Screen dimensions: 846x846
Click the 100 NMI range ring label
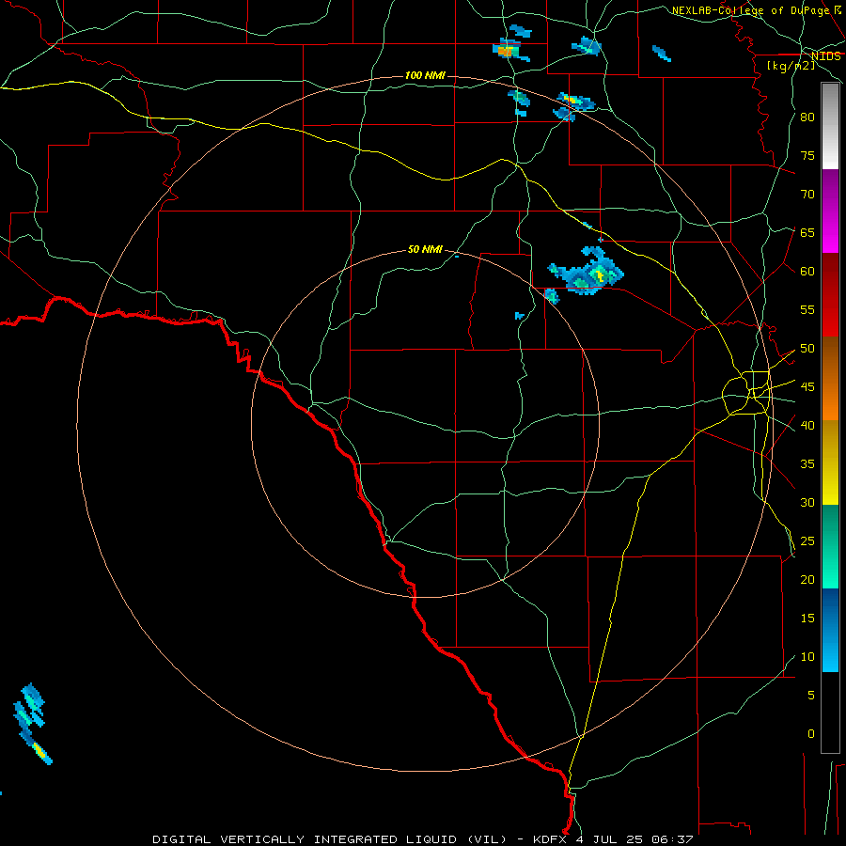click(x=425, y=75)
